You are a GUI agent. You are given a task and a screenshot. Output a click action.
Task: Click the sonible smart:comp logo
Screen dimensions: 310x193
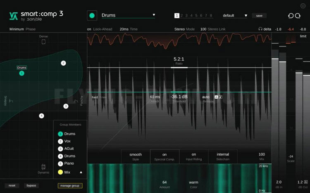36,16
